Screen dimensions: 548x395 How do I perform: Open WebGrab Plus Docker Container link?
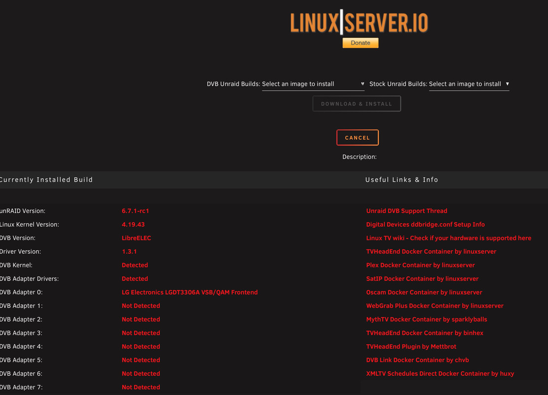tap(435, 306)
